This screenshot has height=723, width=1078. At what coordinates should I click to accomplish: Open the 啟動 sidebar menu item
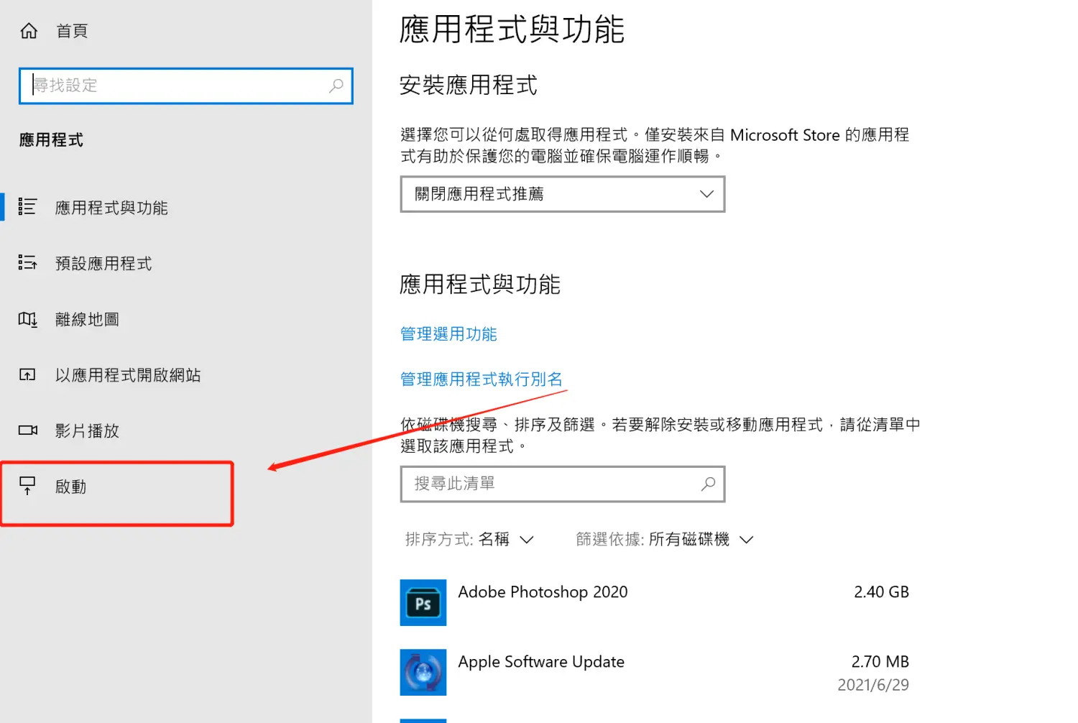point(71,487)
